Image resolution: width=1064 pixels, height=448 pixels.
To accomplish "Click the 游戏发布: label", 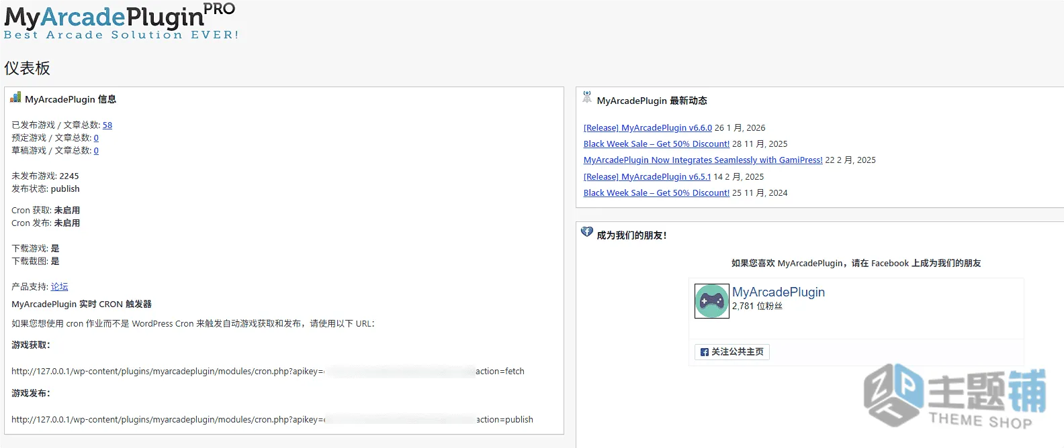I will pyautogui.click(x=31, y=394).
